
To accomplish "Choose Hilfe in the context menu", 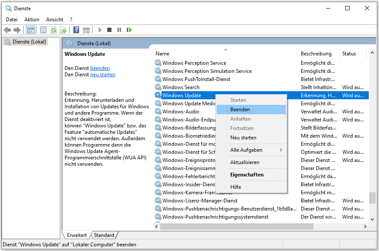I will point(251,187).
